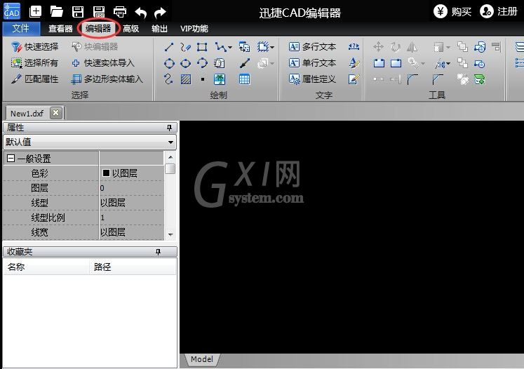This screenshot has width=524, height=369.
Task: Switch to the 查看器 tab
Action: pos(60,29)
